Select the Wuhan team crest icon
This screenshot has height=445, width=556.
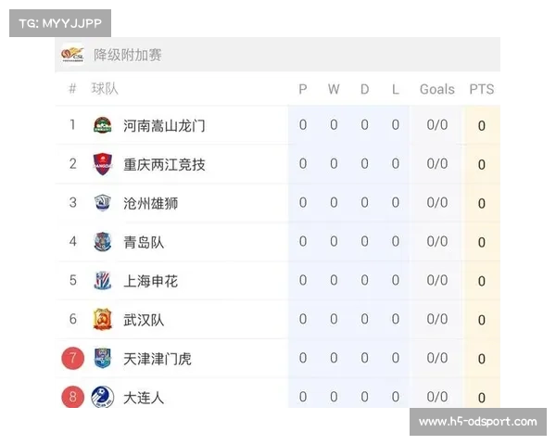point(103,319)
